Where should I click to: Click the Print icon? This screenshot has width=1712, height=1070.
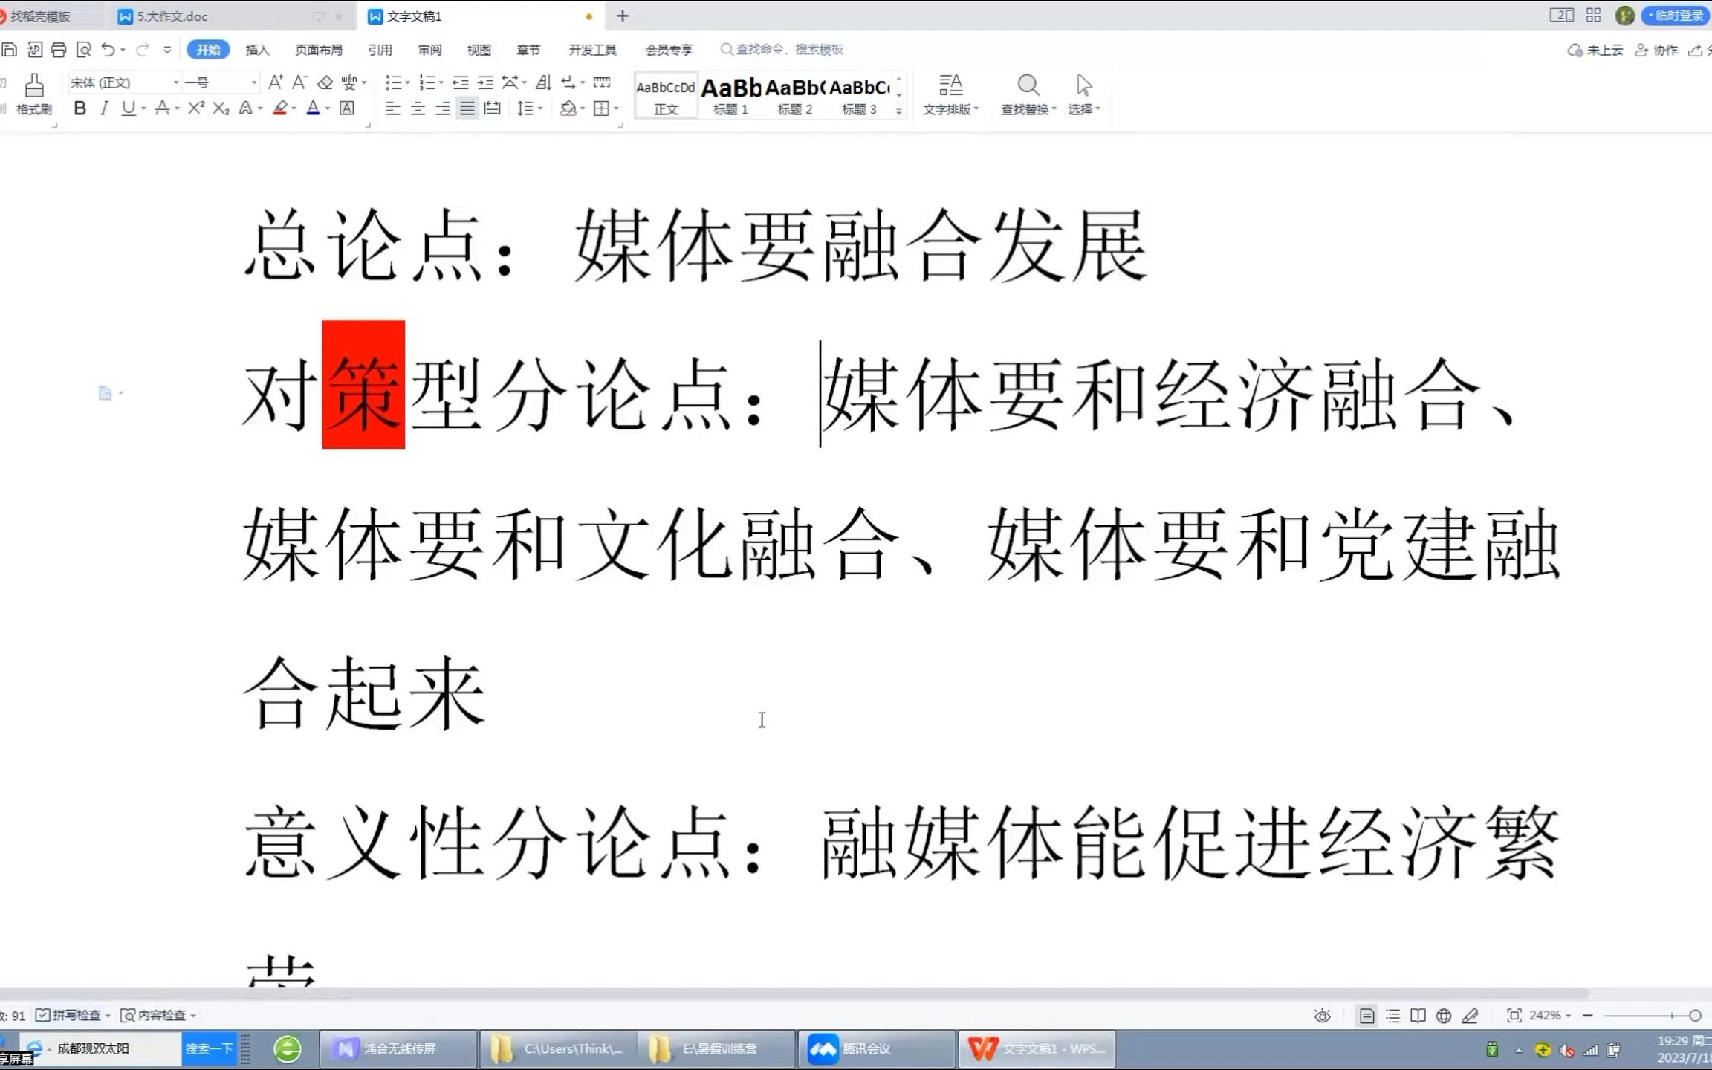(x=59, y=50)
